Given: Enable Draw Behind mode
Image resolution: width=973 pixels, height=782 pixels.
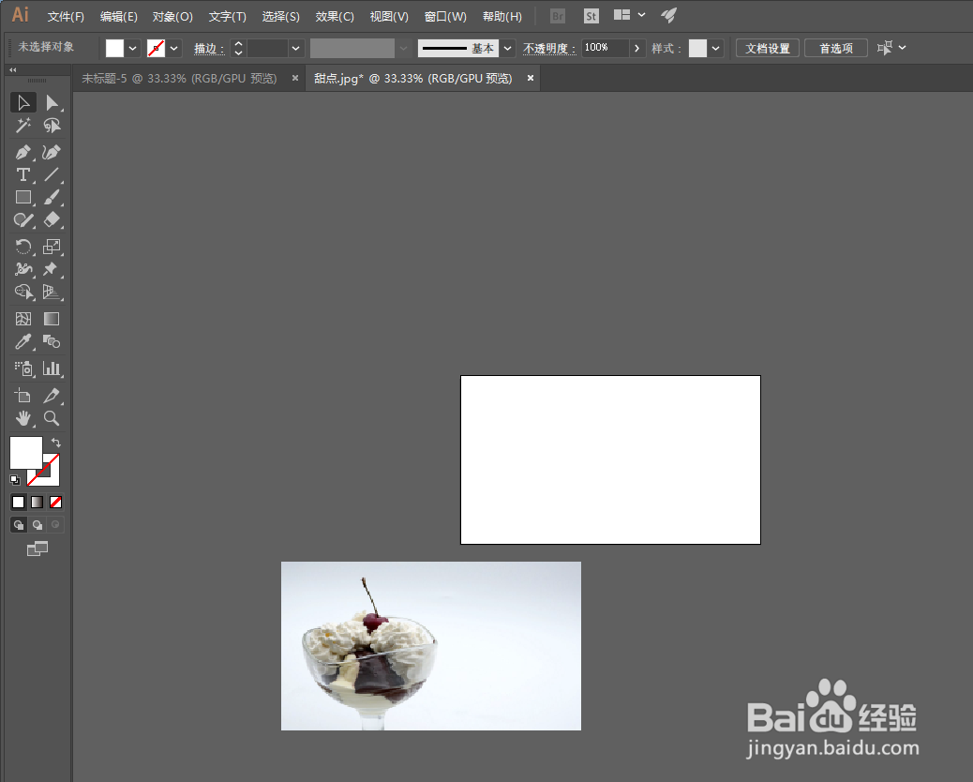Looking at the screenshot, I should click(37, 525).
